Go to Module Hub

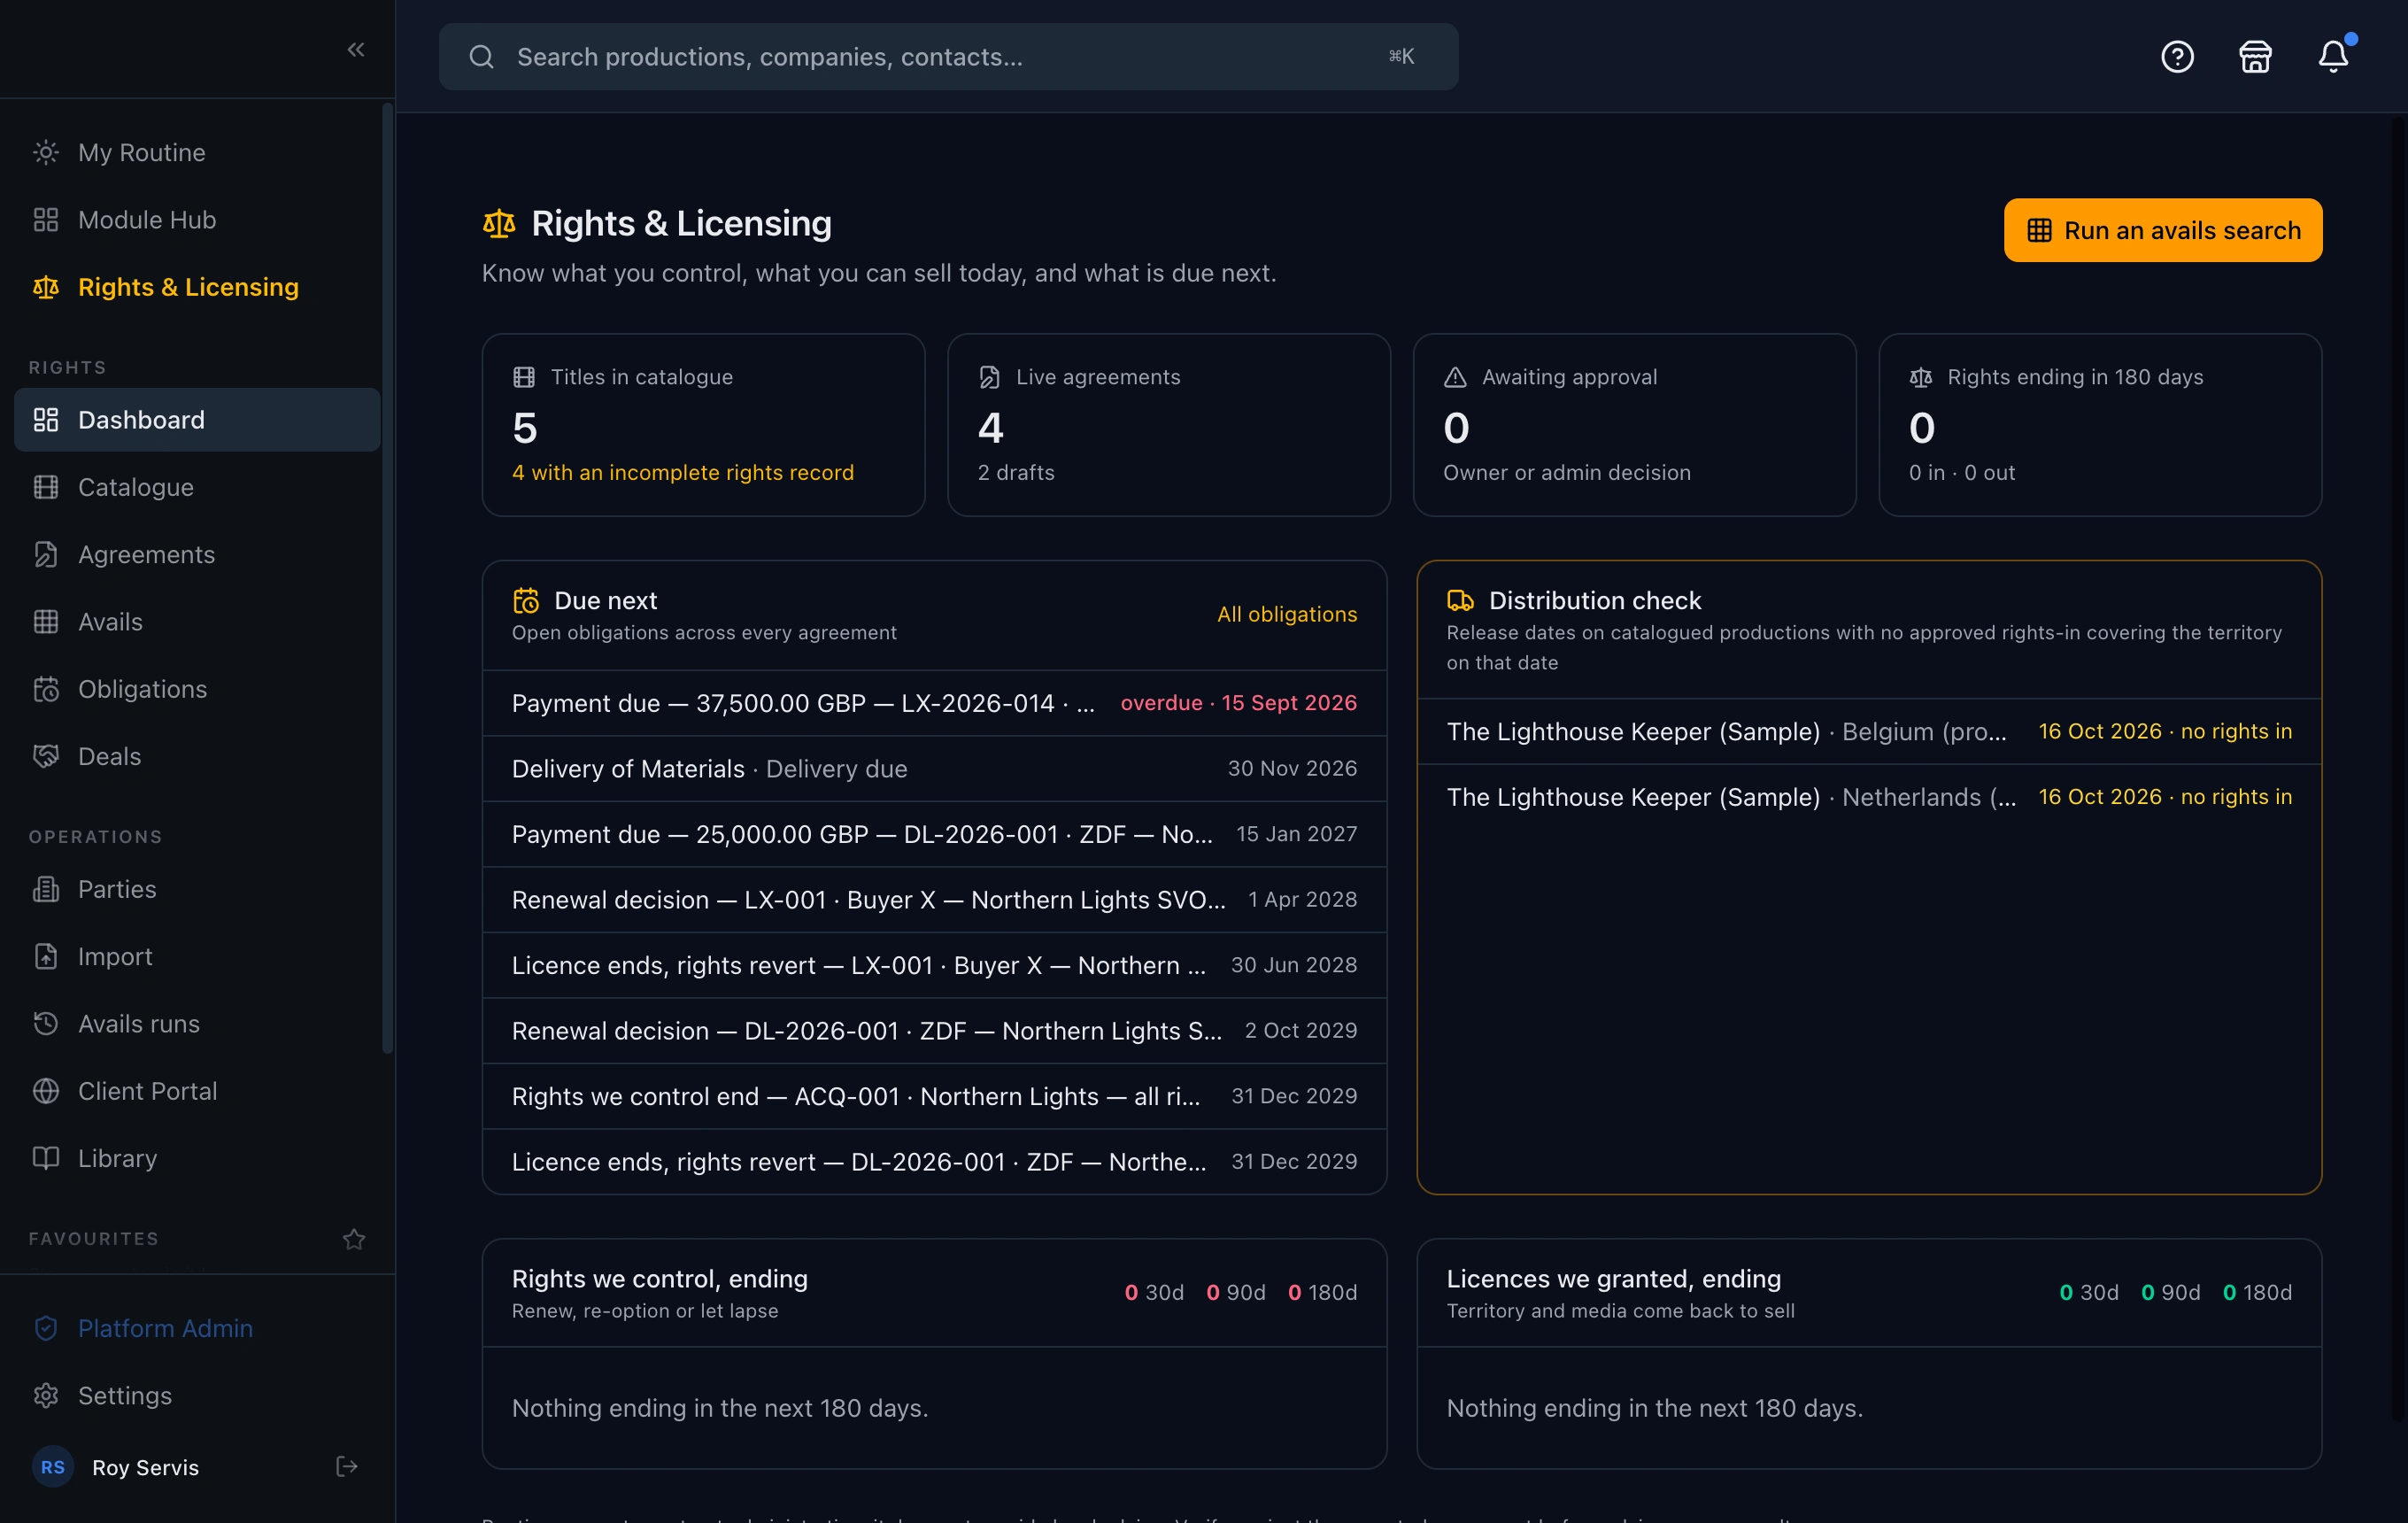[x=197, y=219]
